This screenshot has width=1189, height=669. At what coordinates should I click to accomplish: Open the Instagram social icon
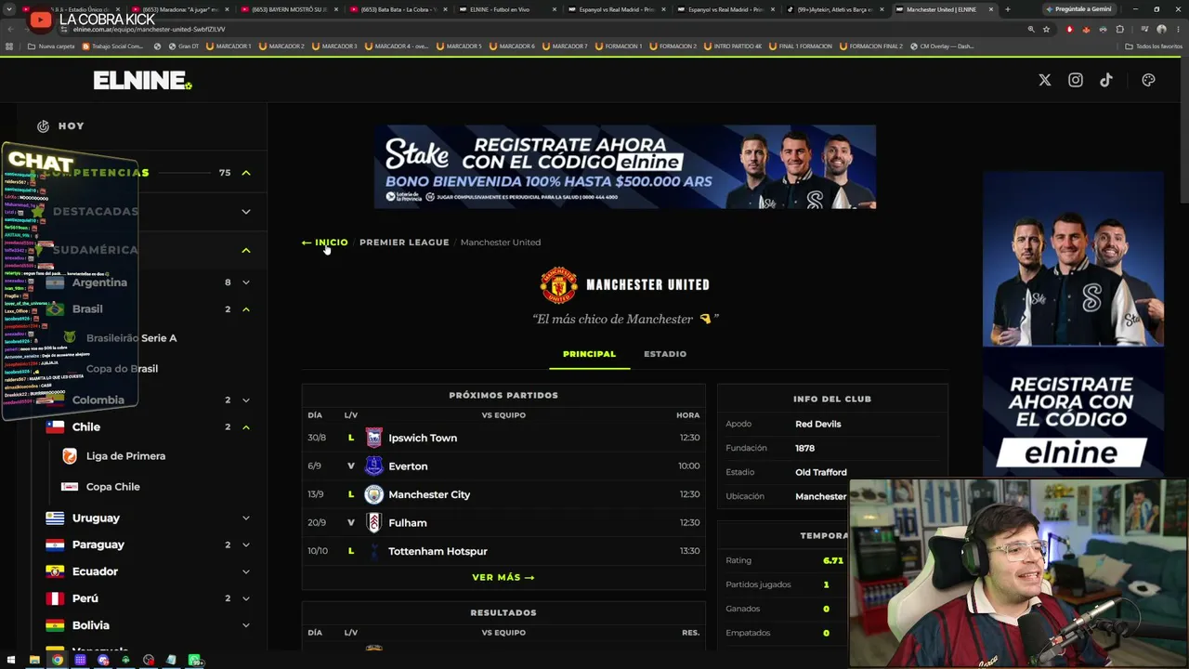(x=1076, y=80)
